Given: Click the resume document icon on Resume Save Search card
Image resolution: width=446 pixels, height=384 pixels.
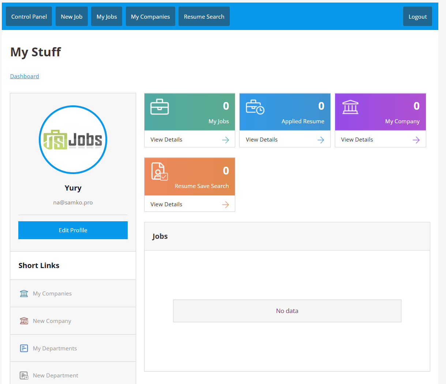Looking at the screenshot, I should (160, 172).
